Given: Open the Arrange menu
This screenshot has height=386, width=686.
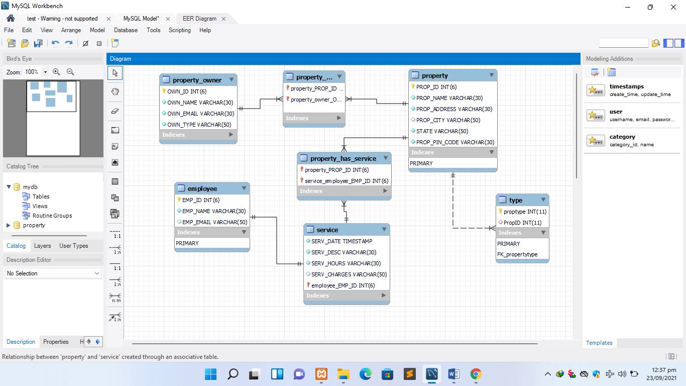Looking at the screenshot, I should (x=71, y=30).
